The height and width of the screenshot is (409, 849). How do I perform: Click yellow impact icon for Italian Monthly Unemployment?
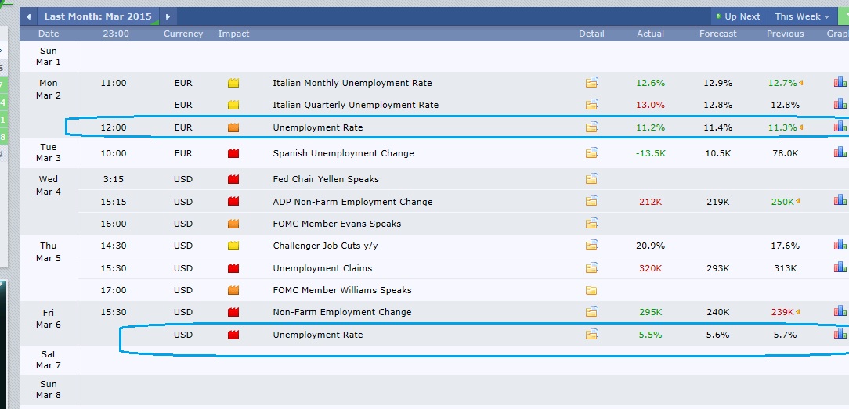click(x=233, y=83)
